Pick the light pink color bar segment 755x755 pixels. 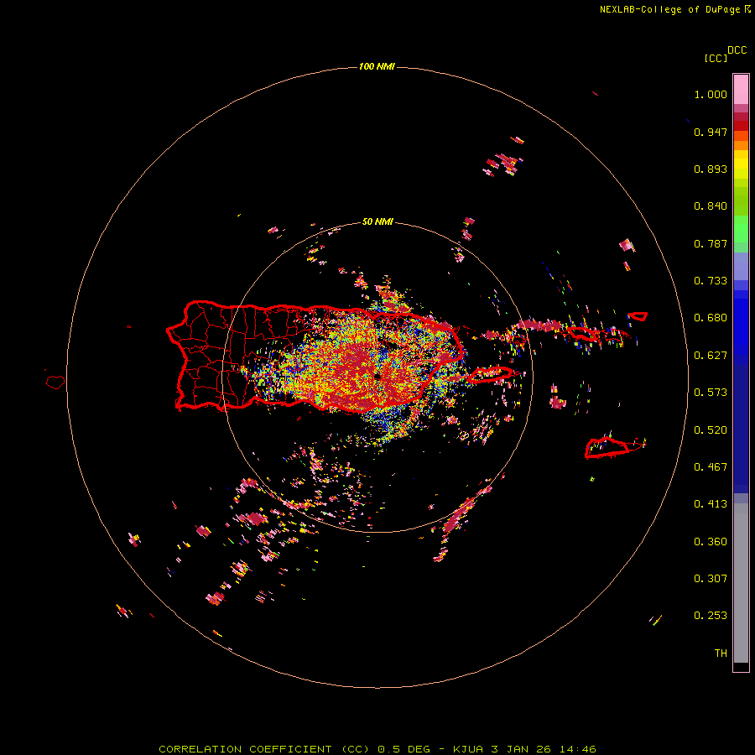coord(741,90)
